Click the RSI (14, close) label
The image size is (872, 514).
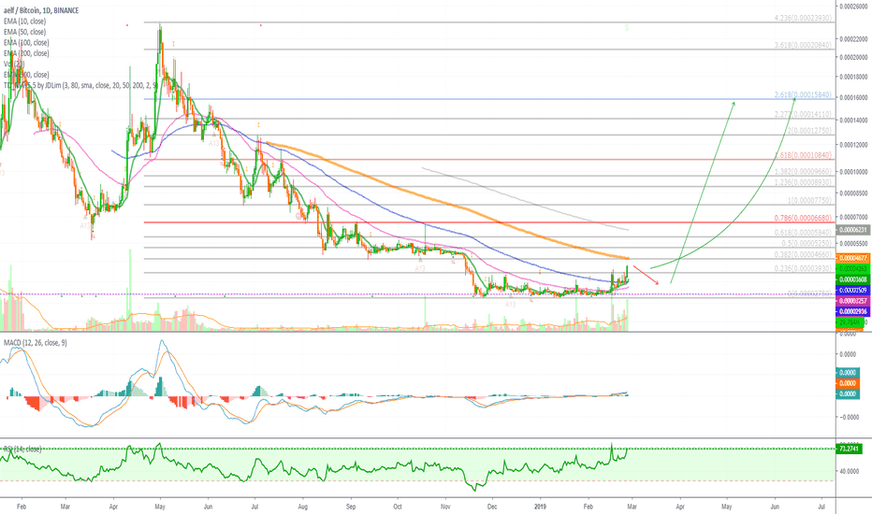point(22,449)
